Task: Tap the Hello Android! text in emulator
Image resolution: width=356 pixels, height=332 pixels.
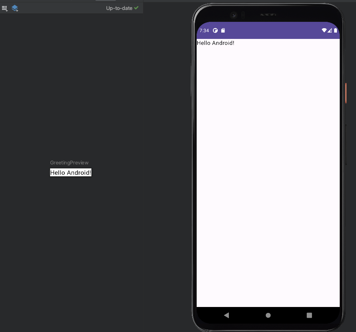Action: [215, 43]
